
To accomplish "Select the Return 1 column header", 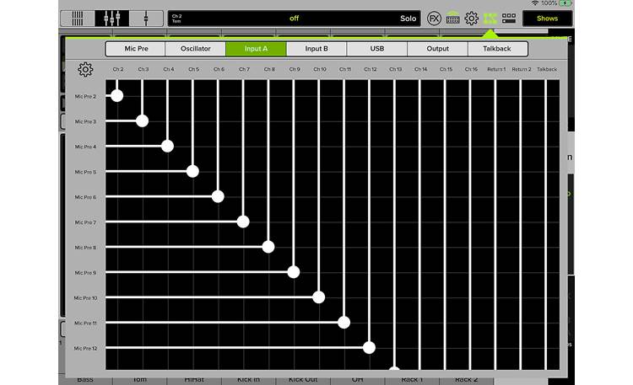I will point(496,69).
